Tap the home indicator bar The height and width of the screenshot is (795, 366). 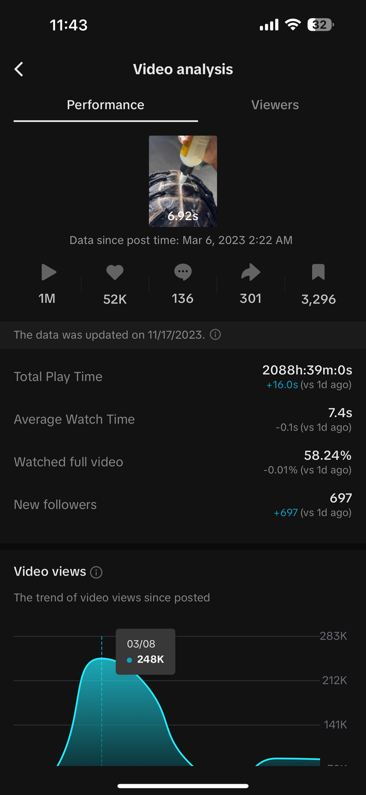(x=183, y=786)
